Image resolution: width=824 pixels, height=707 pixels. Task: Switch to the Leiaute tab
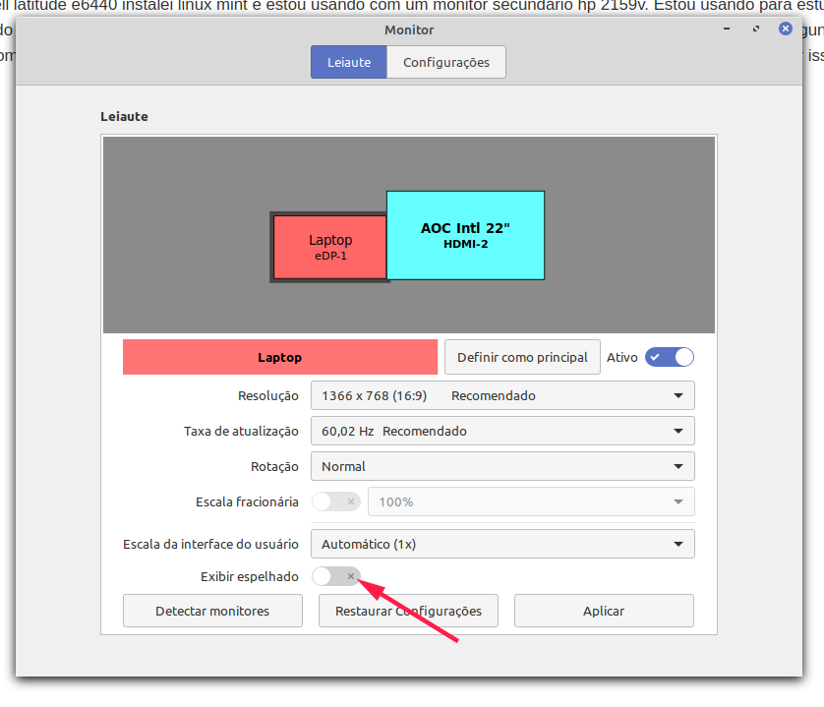pyautogui.click(x=349, y=62)
